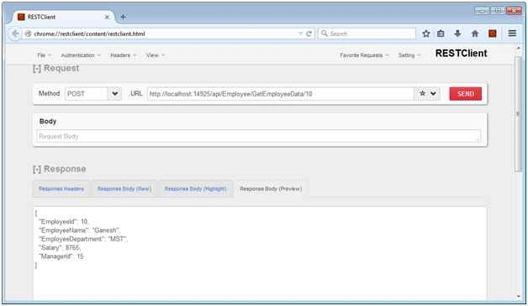The width and height of the screenshot is (528, 306).
Task: Collapse the Response section
Action: [37, 169]
